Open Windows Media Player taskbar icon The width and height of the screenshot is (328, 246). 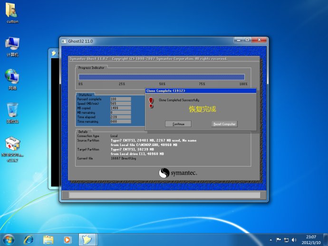(68, 240)
